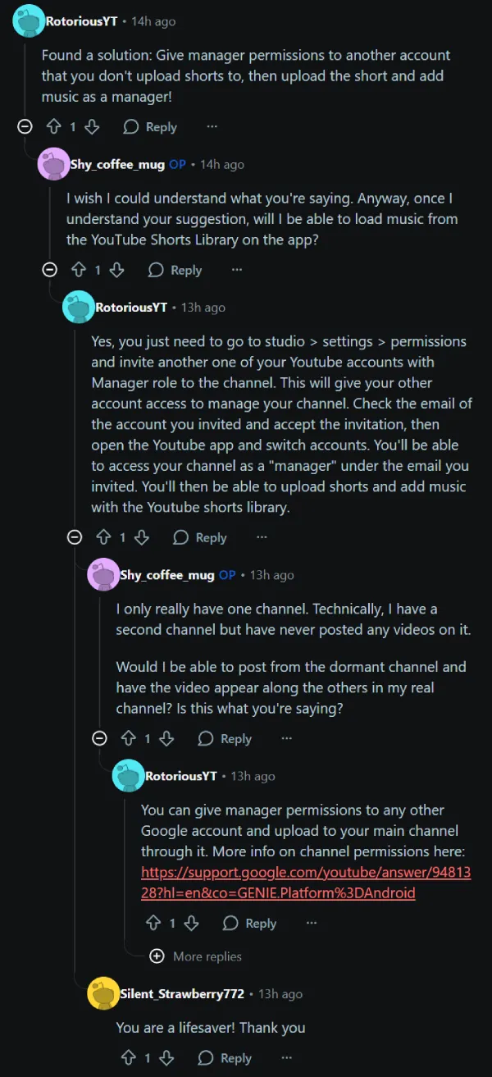Reply to Silent_Strawberry772's comment
This screenshot has width=492, height=1077.
[225, 1058]
